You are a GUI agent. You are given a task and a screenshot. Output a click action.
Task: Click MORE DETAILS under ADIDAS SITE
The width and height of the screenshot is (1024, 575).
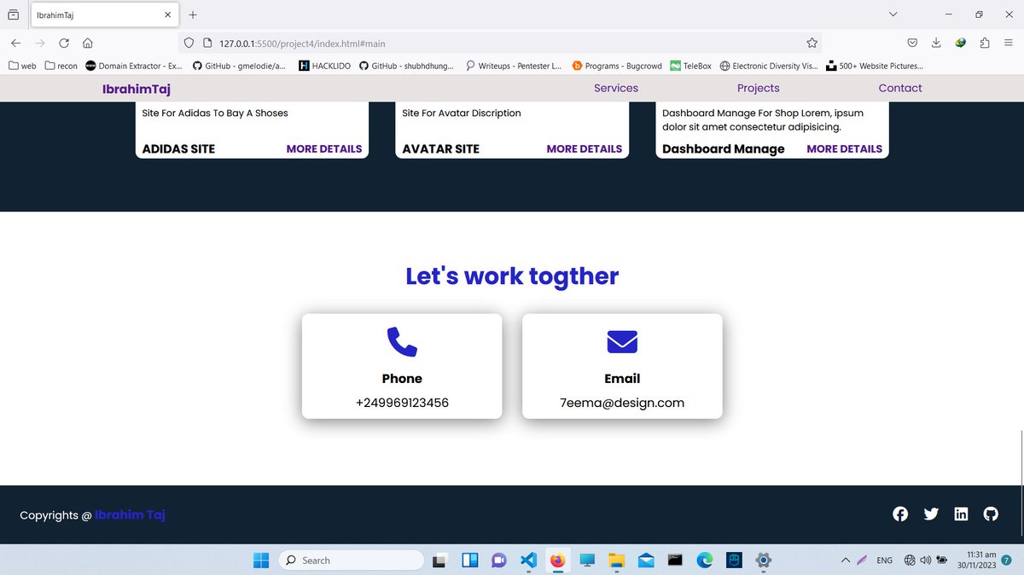click(323, 148)
